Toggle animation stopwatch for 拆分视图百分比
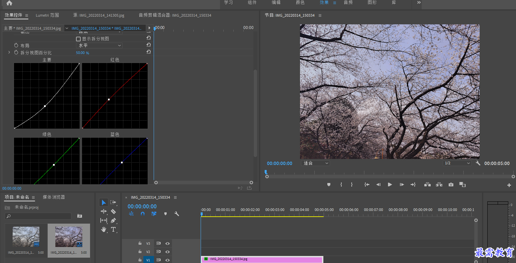 (x=16, y=52)
